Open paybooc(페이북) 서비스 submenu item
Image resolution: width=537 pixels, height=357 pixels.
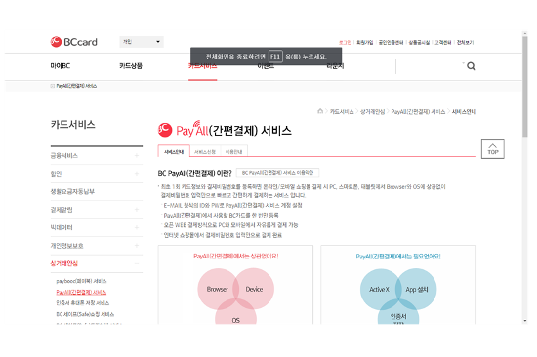coord(81,281)
